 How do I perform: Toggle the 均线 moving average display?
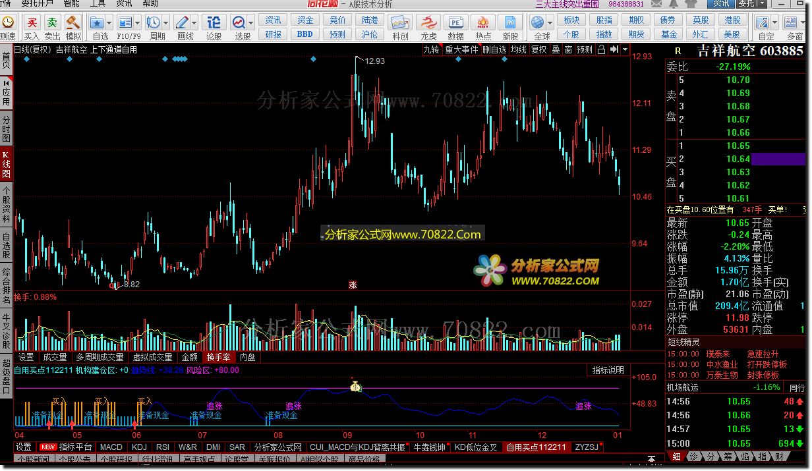pos(519,49)
